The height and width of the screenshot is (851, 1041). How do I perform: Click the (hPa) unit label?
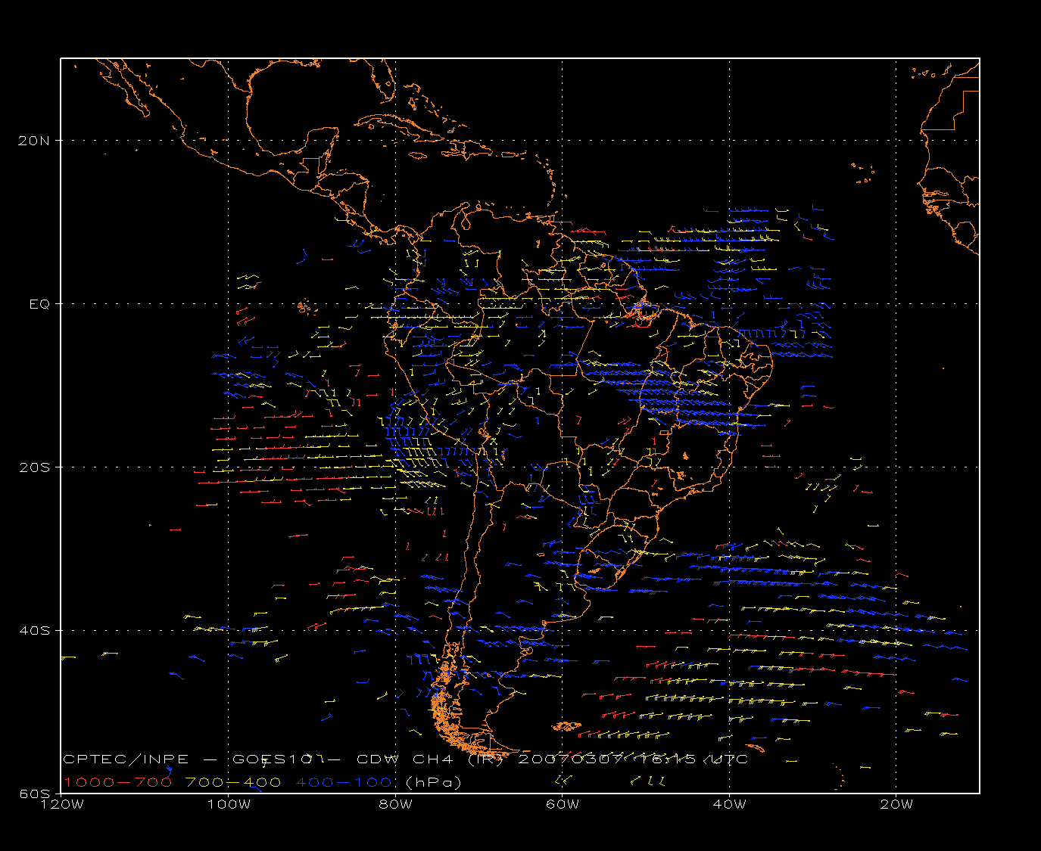point(434,782)
